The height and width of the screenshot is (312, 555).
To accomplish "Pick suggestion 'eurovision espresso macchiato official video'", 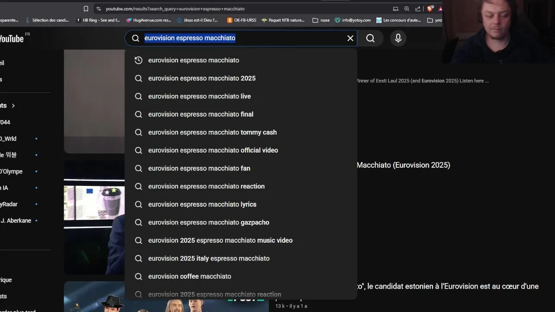I will click(x=241, y=150).
